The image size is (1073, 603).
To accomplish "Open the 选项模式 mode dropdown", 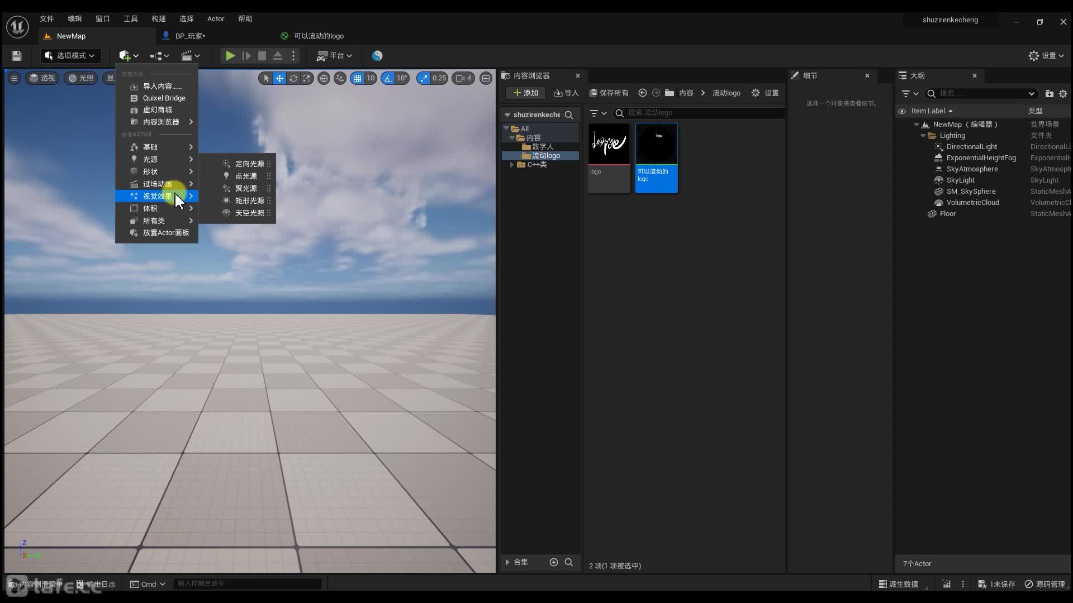I will 70,56.
